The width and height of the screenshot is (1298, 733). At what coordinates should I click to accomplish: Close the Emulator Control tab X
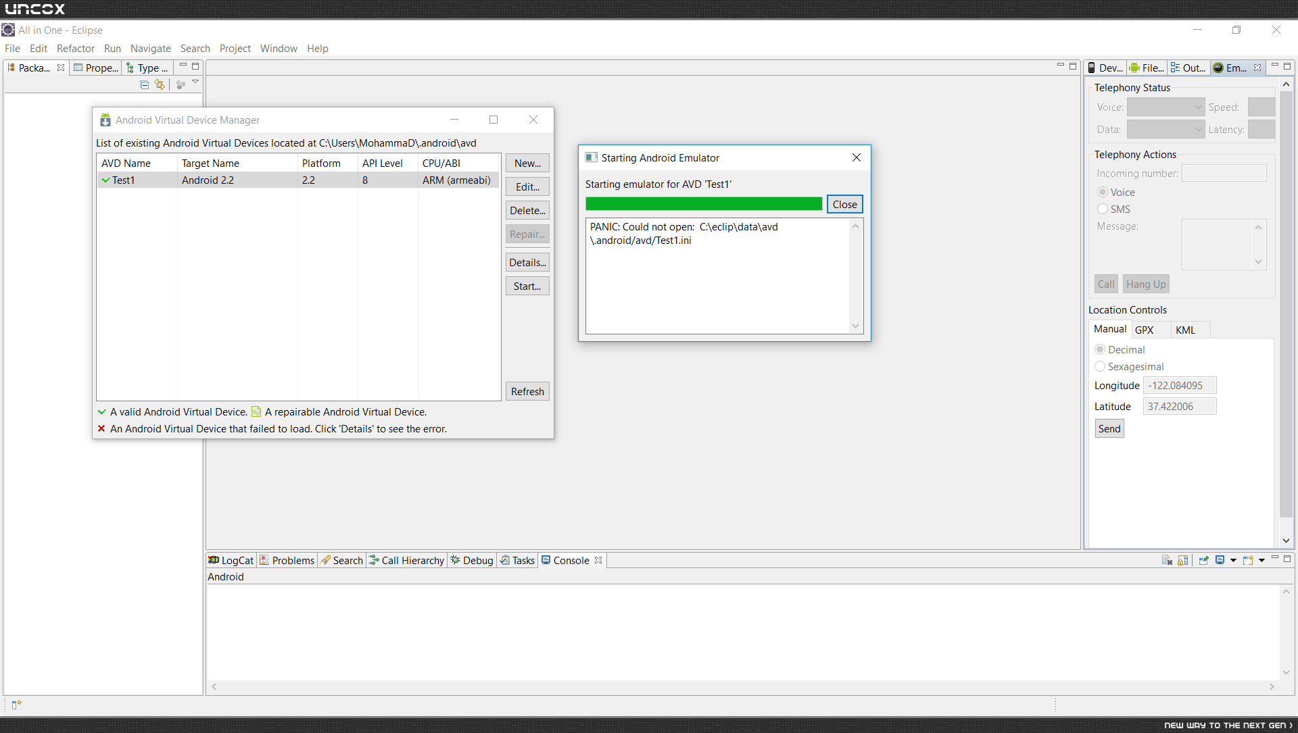[1257, 68]
